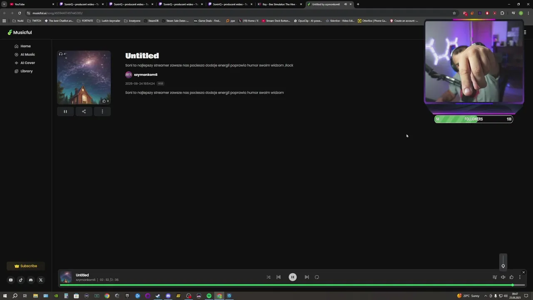Open the TWITCH bookmark
Screen dimensions: 533x300
(x=35, y=21)
